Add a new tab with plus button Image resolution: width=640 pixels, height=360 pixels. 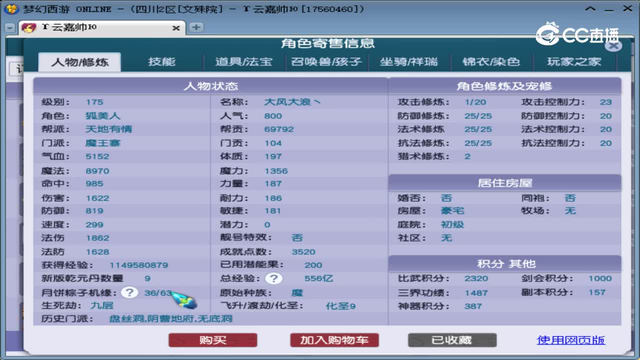tap(196, 27)
